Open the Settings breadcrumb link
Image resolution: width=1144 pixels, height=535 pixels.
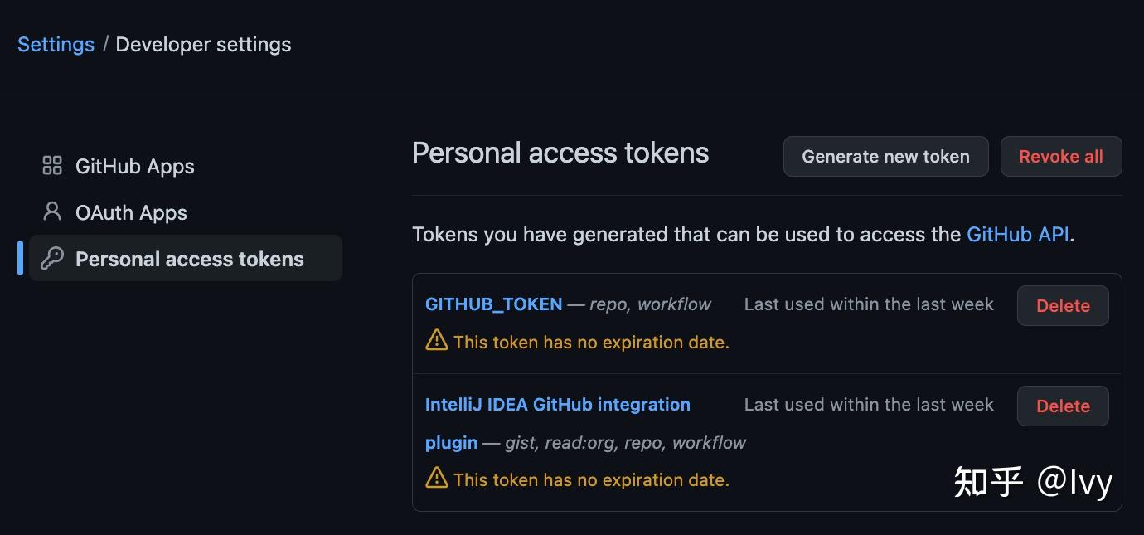point(55,44)
